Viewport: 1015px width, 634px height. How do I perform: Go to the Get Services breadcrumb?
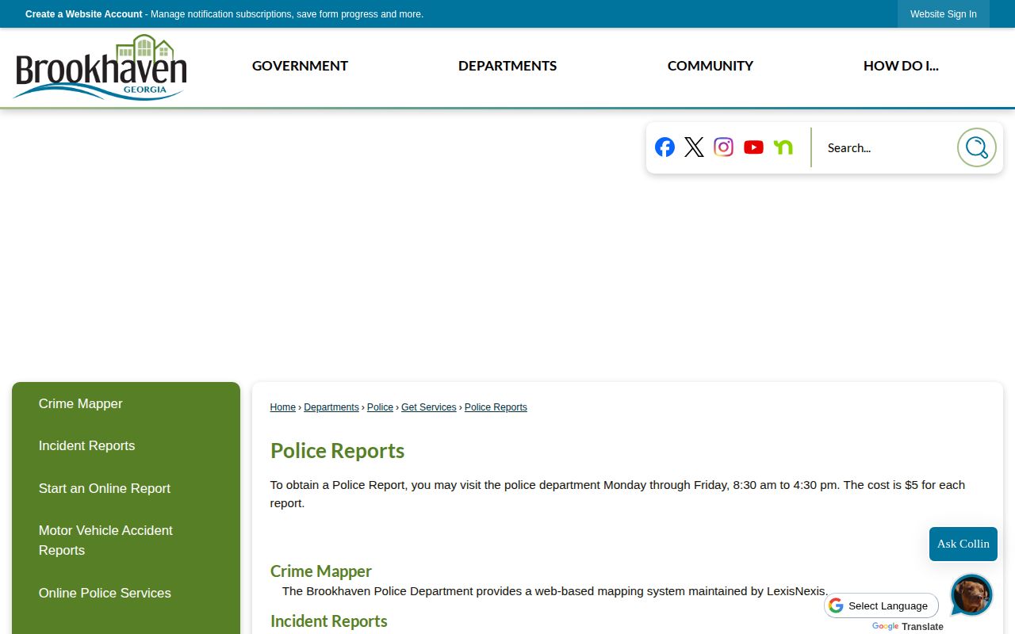click(x=429, y=407)
